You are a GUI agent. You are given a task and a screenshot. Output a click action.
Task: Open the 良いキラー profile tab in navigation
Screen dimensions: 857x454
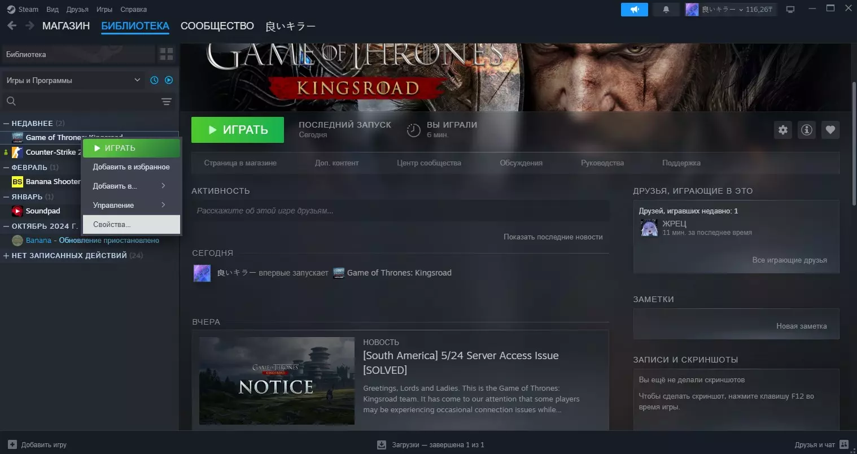(x=291, y=26)
